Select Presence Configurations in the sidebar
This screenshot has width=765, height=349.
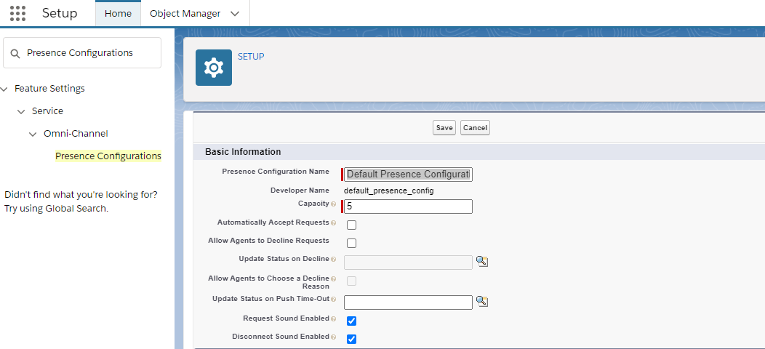click(x=108, y=156)
